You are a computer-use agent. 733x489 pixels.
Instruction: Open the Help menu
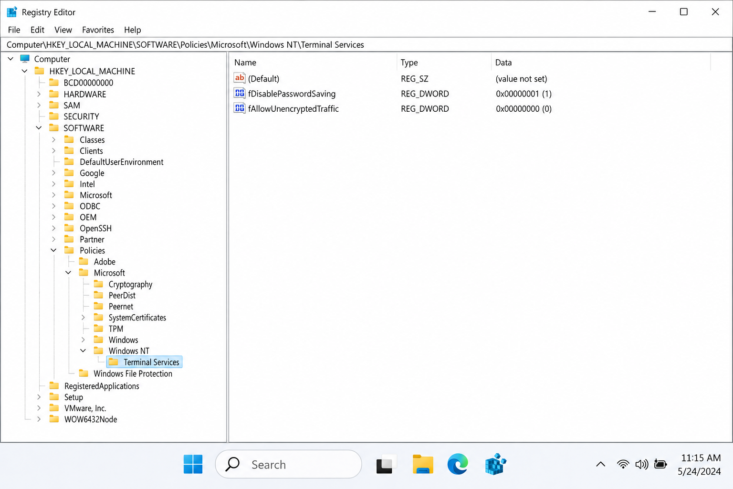click(x=132, y=30)
